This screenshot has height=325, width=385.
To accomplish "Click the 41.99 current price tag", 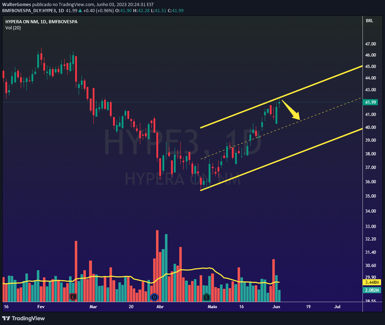I will 371,102.
